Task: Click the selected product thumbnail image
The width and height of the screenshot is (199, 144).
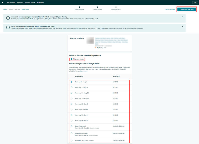Action: tap(90, 41)
